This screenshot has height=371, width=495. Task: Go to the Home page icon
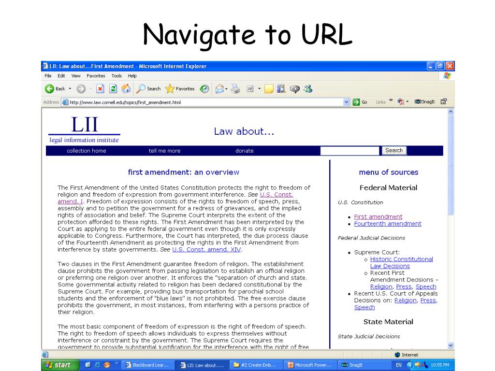[x=126, y=89]
